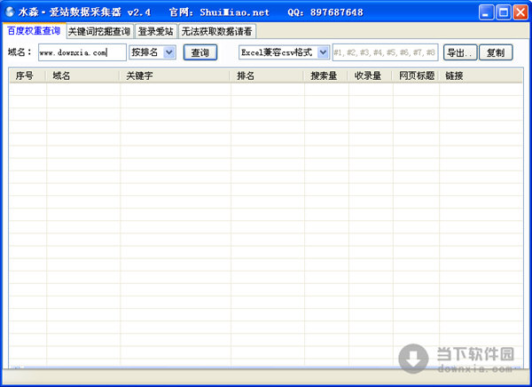Click the 查询 button
The height and width of the screenshot is (387, 532).
click(200, 52)
